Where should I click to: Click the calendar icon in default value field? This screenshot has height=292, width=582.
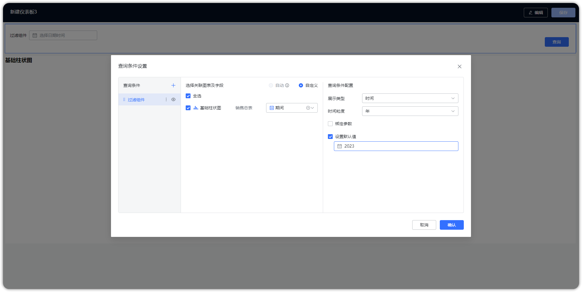pos(340,146)
